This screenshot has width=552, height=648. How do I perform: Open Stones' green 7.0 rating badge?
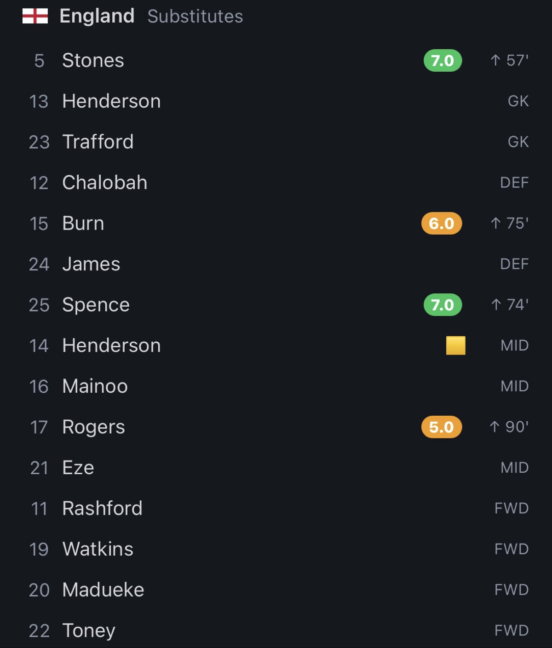[x=443, y=60]
